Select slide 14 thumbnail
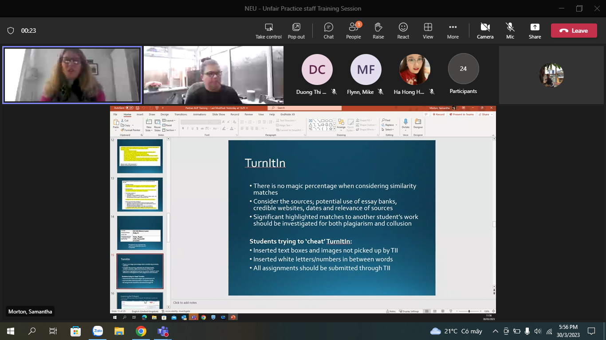The image size is (606, 340). (x=140, y=233)
